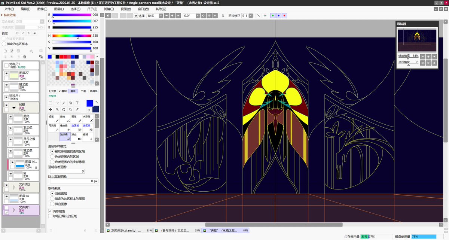The image size is (449, 240).
Task: Adjust the R red color slider
Action: [x=71, y=15]
